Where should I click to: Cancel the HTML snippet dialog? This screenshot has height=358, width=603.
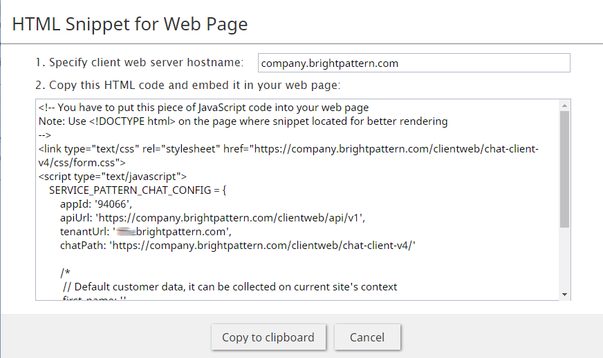click(367, 337)
